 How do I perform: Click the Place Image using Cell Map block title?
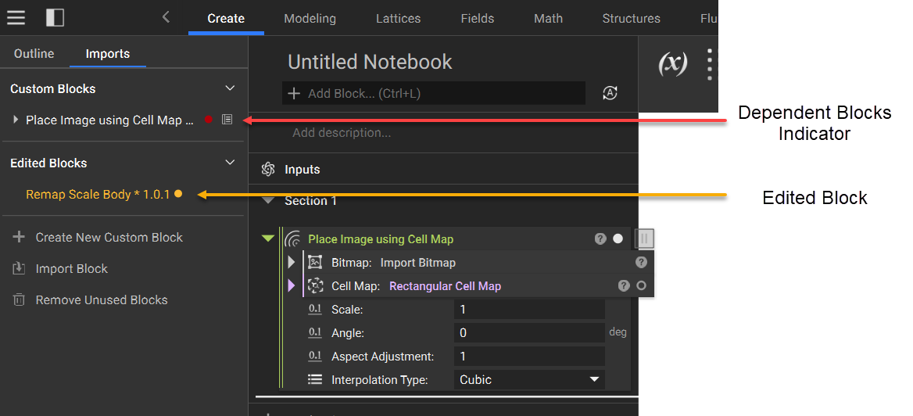381,238
